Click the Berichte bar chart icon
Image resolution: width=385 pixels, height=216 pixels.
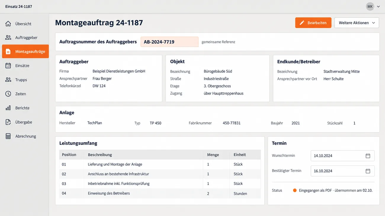point(8,108)
